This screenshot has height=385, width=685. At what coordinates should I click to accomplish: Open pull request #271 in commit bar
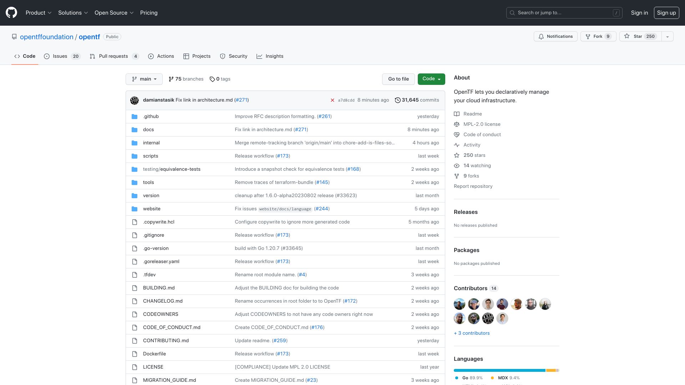point(242,100)
